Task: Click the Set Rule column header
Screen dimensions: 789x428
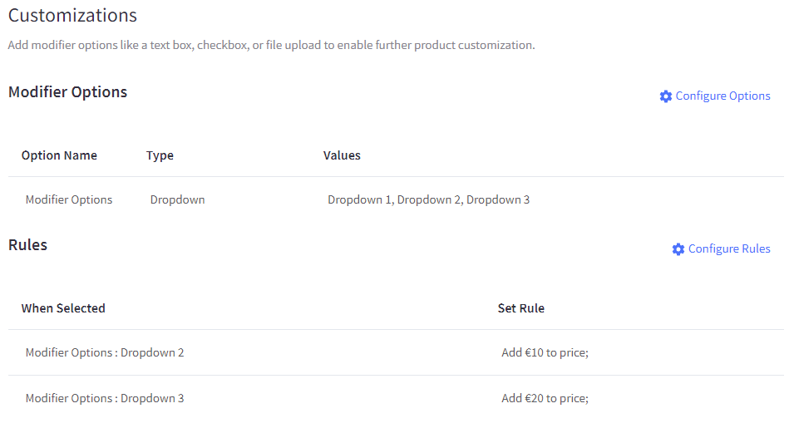Action: [521, 308]
